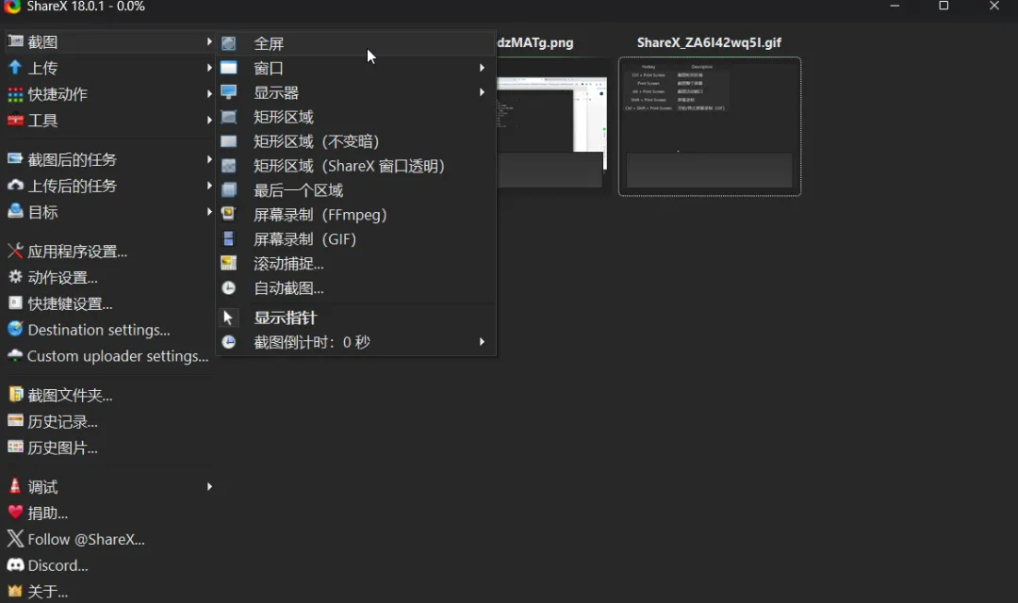Choose 最后一个区域 menu entry
1018x603 pixels.
(x=355, y=190)
